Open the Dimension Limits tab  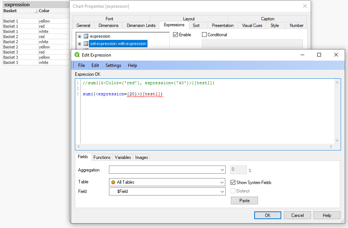point(141,25)
